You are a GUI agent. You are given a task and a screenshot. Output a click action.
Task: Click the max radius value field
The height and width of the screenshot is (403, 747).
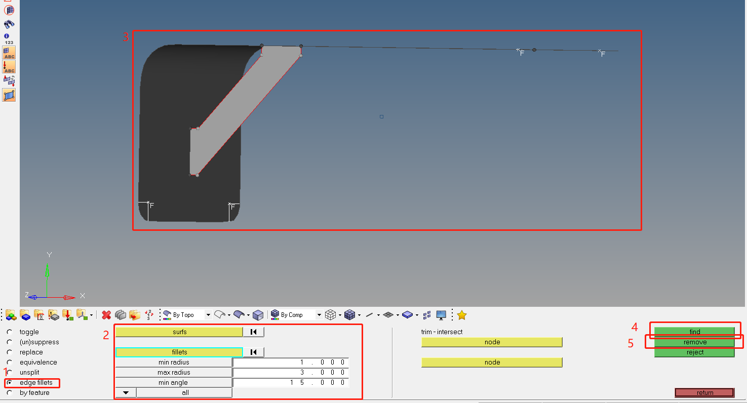point(291,373)
